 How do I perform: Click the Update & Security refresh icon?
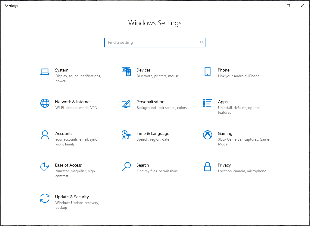pos(45,199)
